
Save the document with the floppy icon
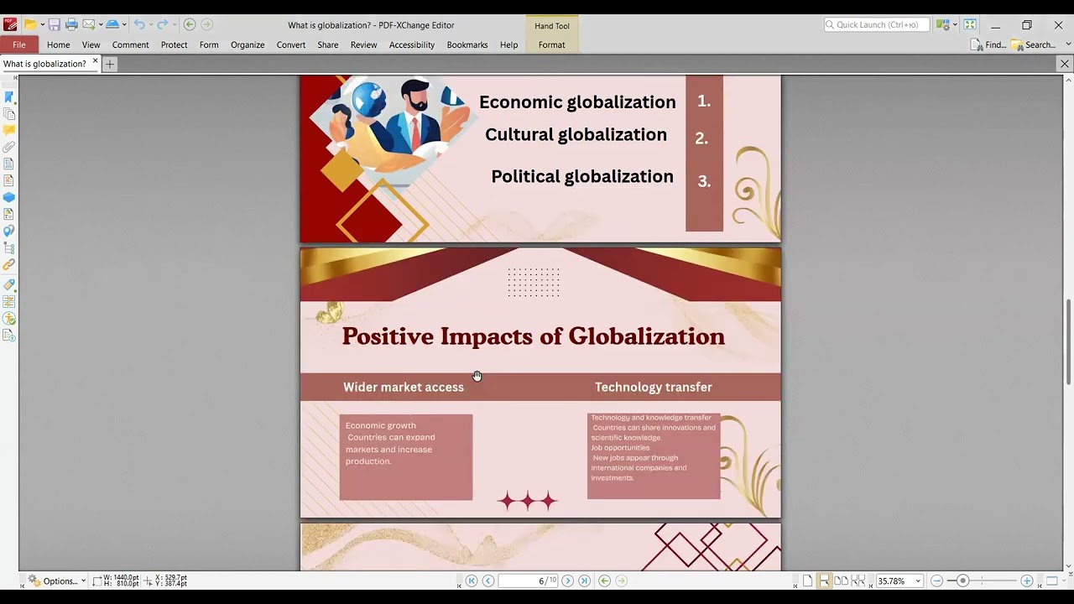(x=55, y=25)
